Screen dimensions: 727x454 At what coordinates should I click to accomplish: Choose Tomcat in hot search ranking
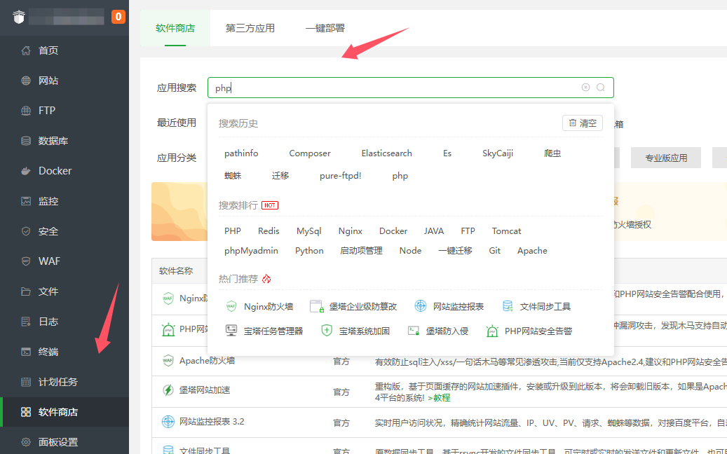click(x=506, y=231)
